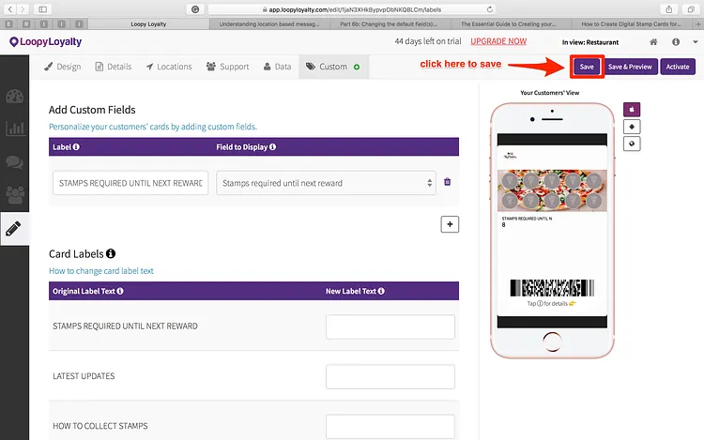Click the Safari address bar URL
The image size is (704, 440).
pyautogui.click(x=350, y=9)
